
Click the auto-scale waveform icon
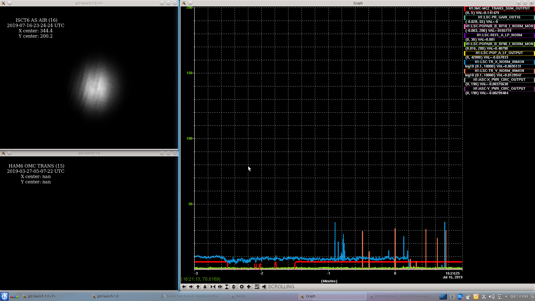(257, 287)
